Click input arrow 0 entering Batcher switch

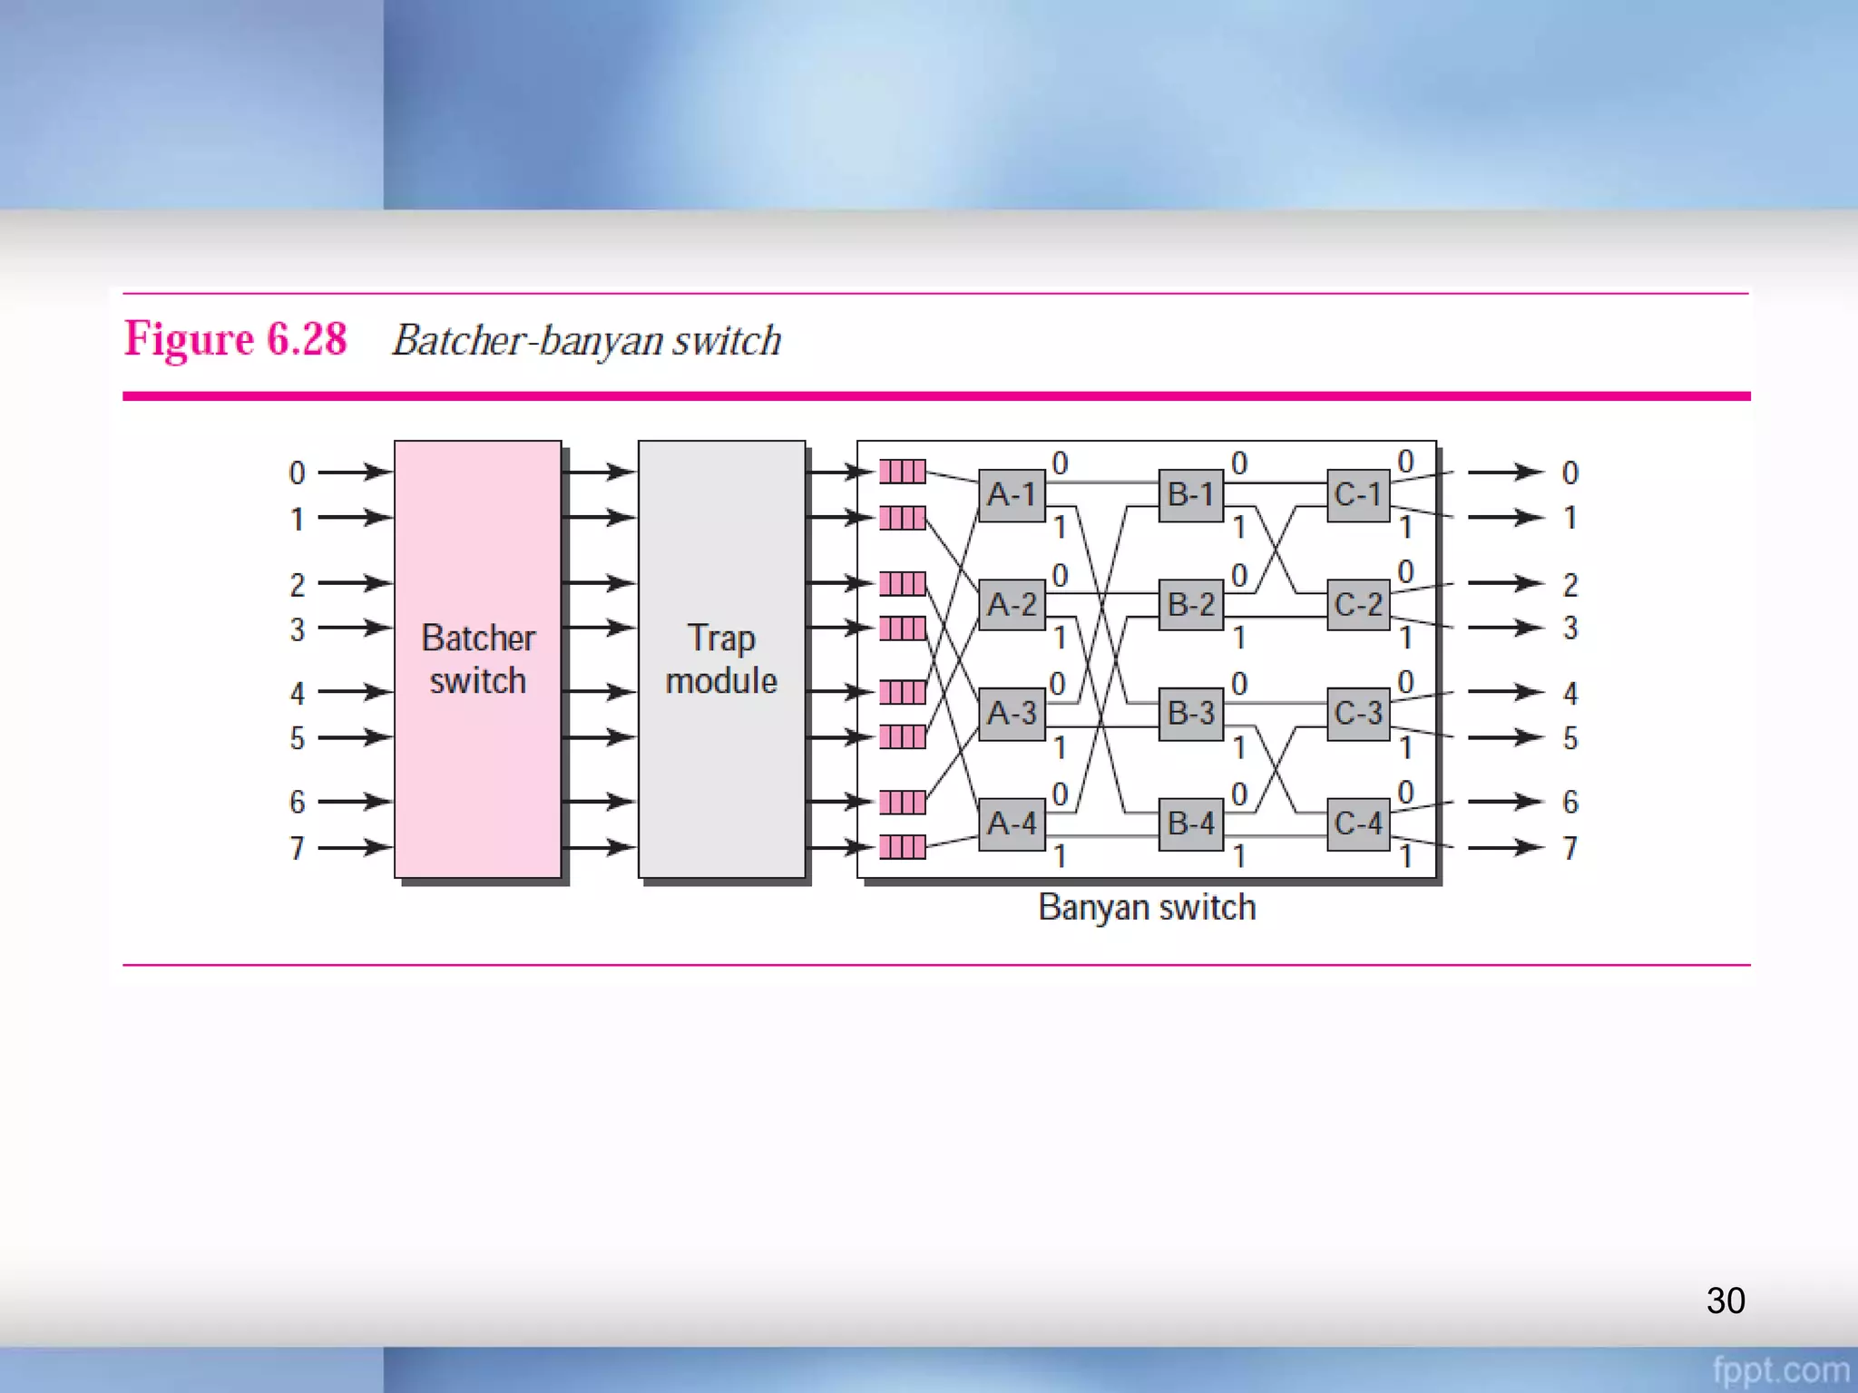[354, 472]
